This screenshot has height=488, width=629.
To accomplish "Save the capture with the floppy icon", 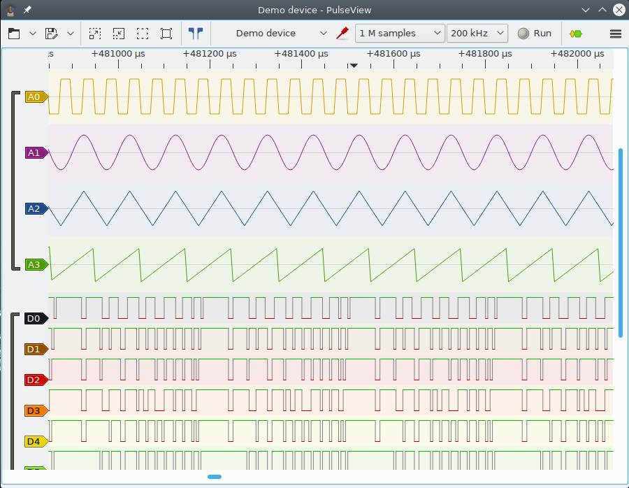I will (51, 34).
